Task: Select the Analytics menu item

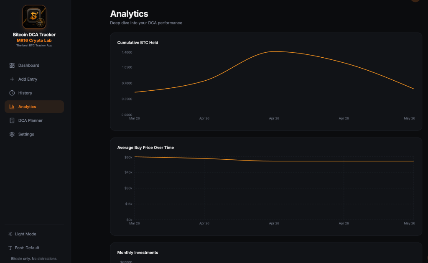Action: coord(34,107)
